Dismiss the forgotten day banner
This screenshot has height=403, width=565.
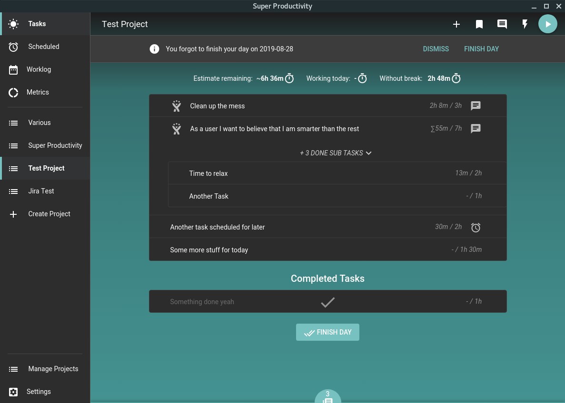pos(436,48)
